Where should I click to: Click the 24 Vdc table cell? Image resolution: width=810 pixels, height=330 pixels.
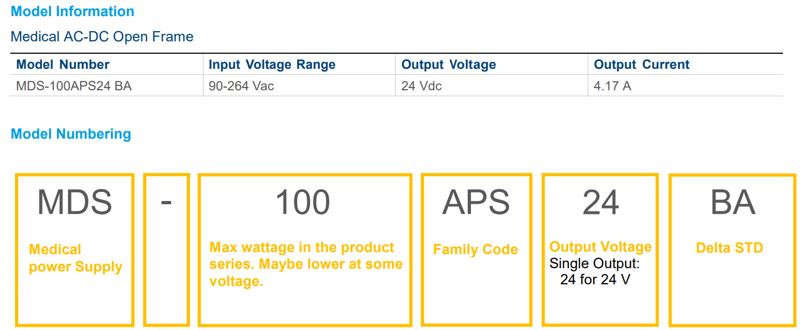click(x=421, y=86)
